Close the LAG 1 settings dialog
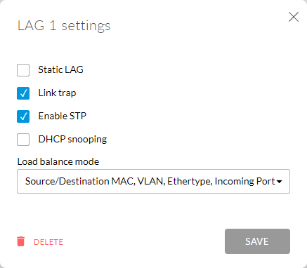The width and height of the screenshot is (307, 268). click(294, 17)
